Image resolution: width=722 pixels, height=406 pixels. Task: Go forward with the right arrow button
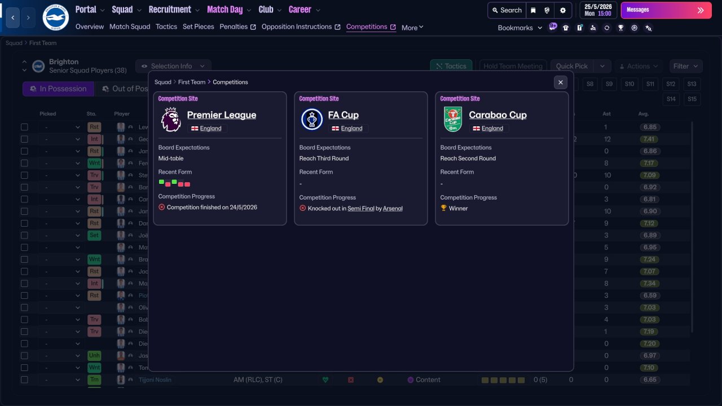point(28,17)
